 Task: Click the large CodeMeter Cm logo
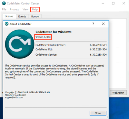click(x=20, y=44)
